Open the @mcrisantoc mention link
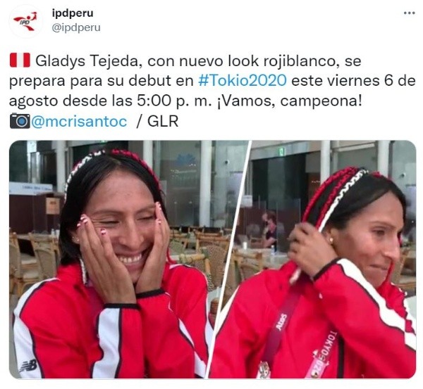The height and width of the screenshot is (389, 423). click(79, 121)
